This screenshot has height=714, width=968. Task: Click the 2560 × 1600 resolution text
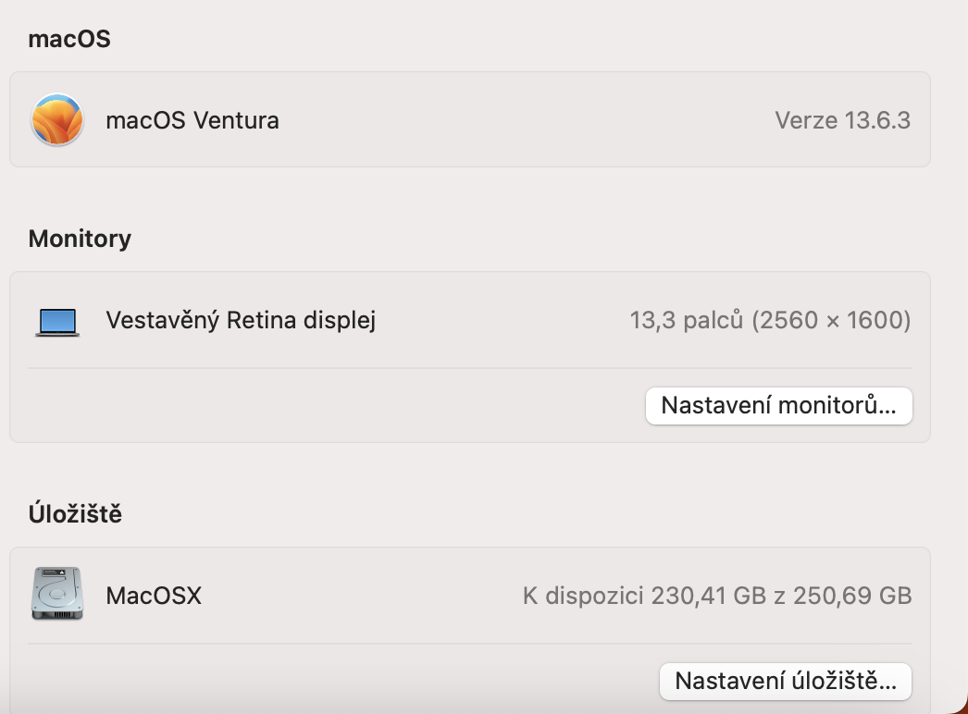coord(831,321)
